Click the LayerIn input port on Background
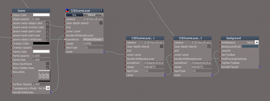270x101 pixels. [220, 51]
